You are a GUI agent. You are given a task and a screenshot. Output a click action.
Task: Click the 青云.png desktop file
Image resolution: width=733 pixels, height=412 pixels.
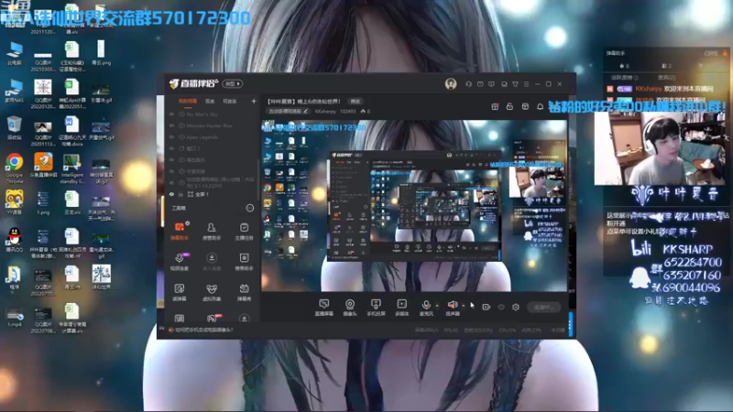(101, 53)
